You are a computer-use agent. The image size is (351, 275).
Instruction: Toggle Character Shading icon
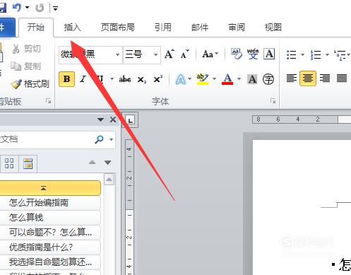point(252,79)
